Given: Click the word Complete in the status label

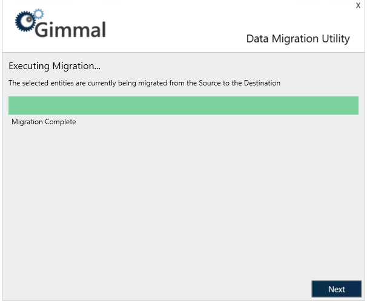Looking at the screenshot, I should click(59, 122).
